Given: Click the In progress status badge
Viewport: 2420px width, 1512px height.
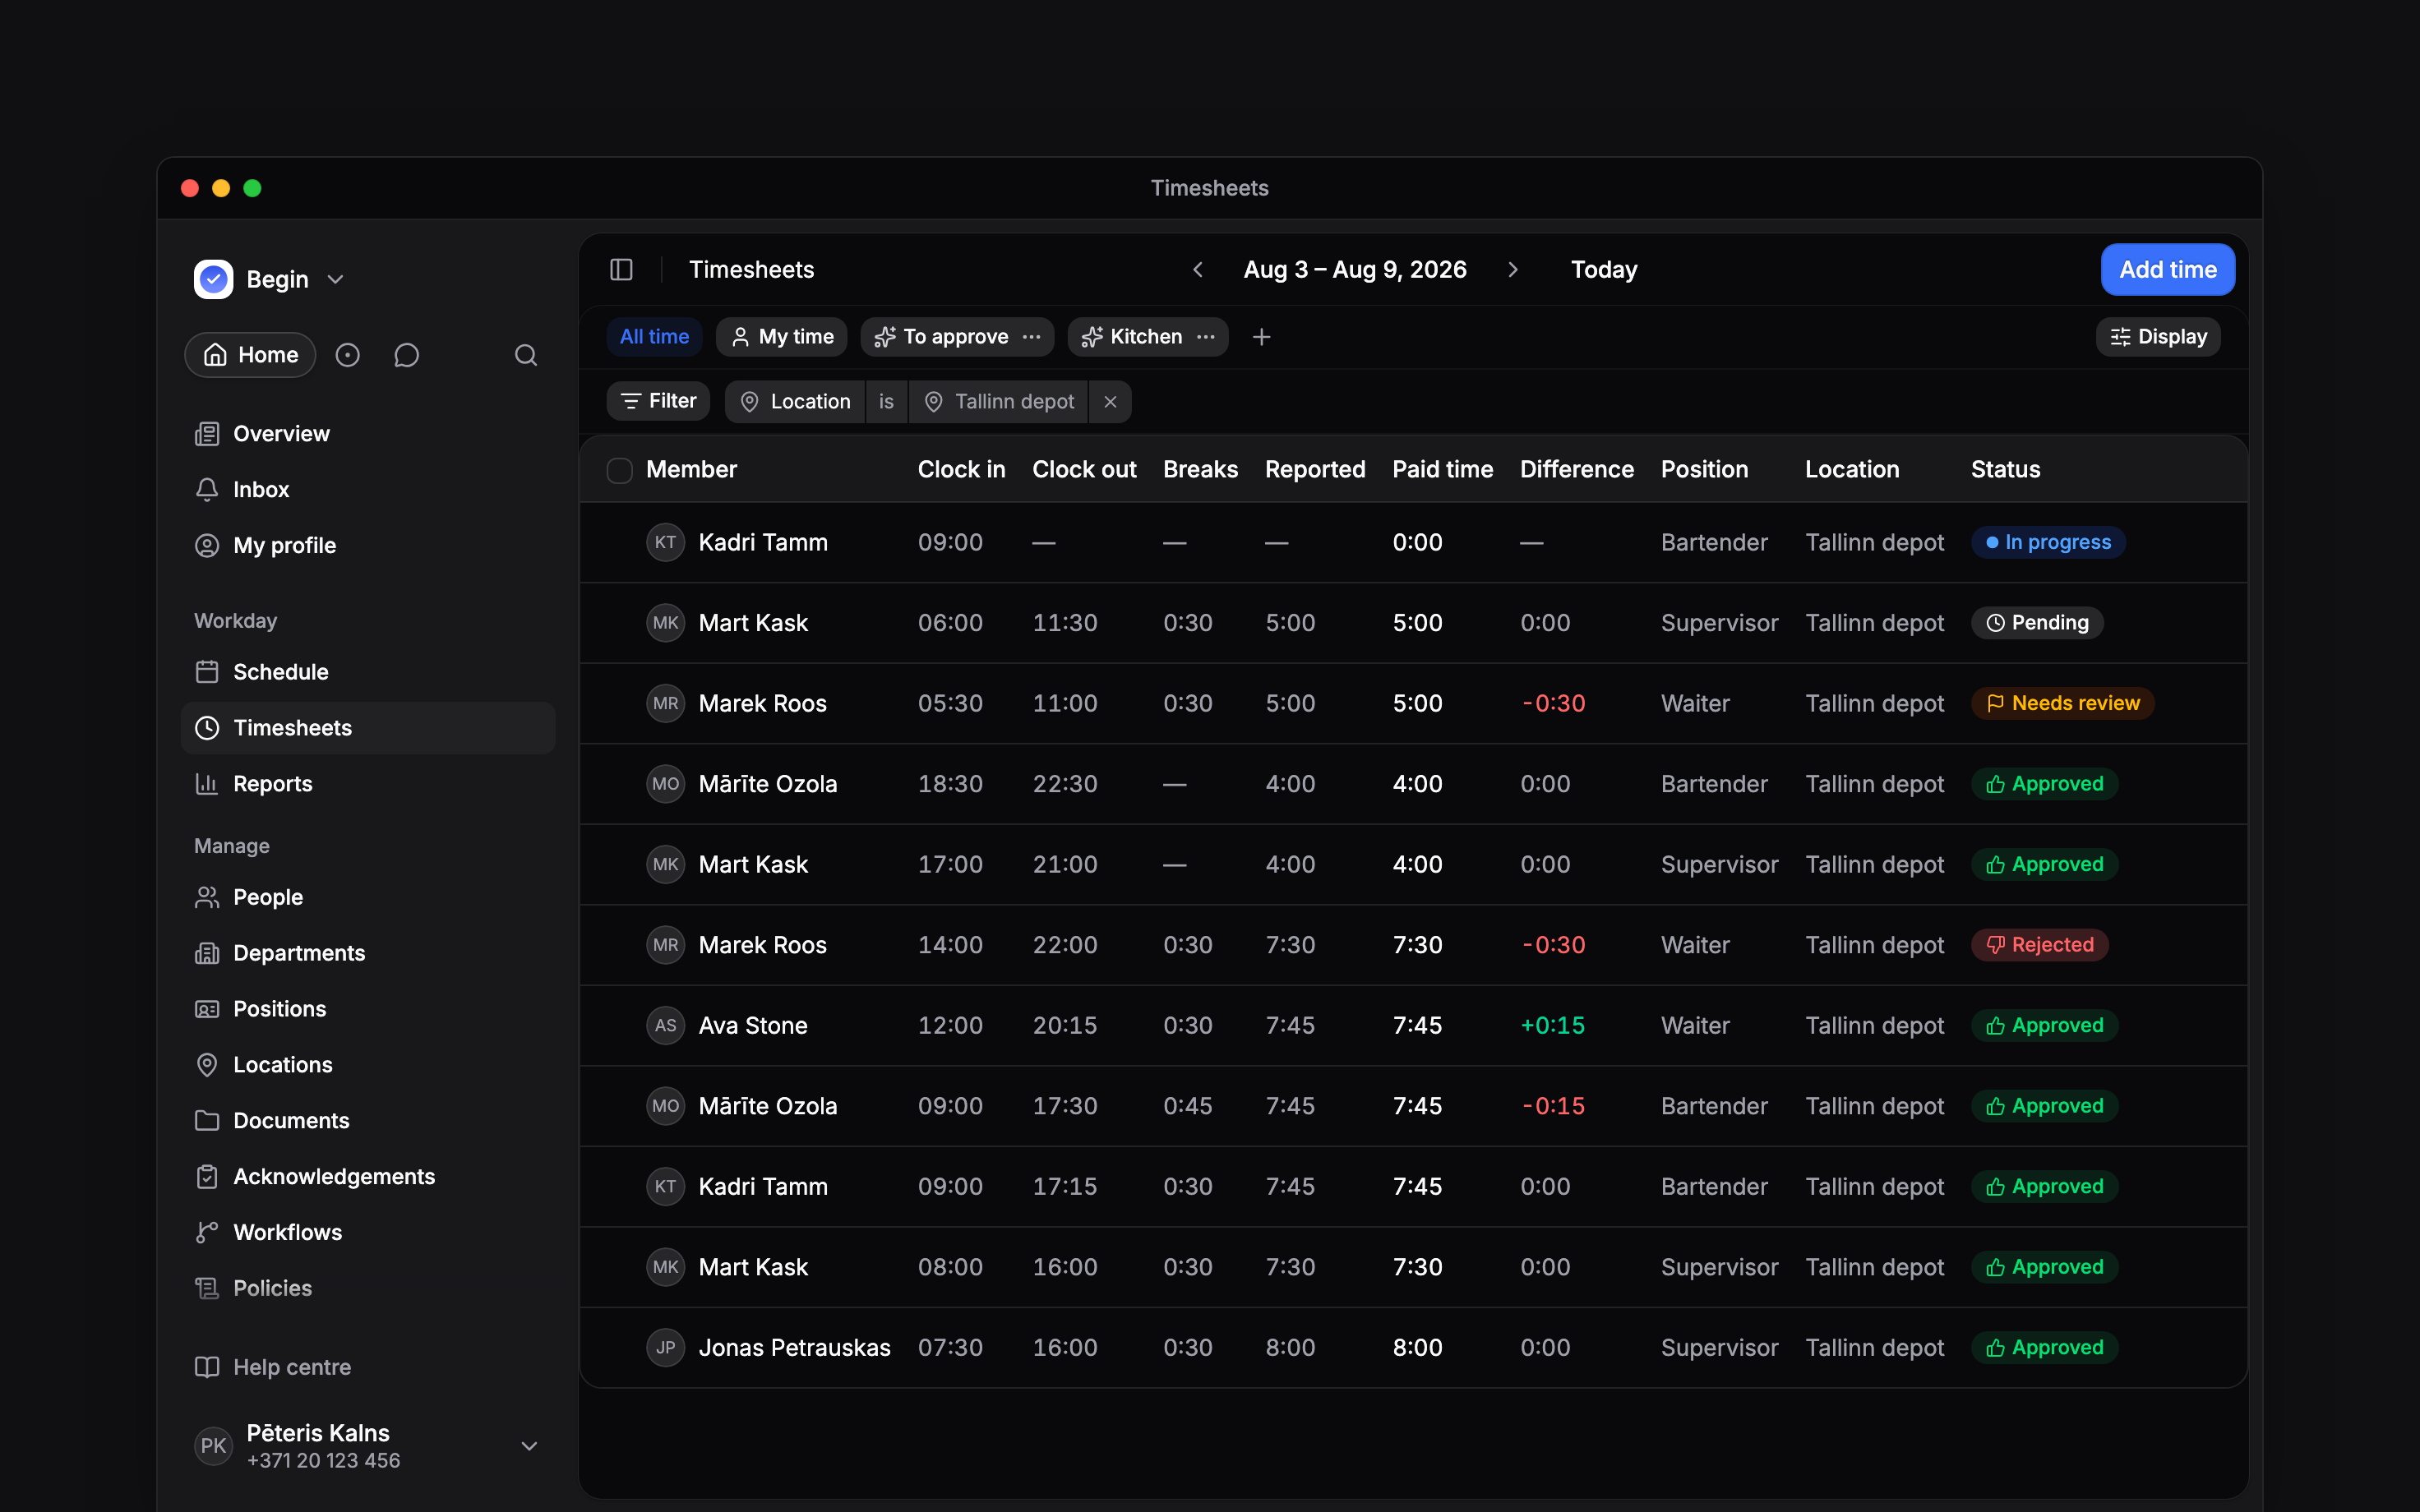Looking at the screenshot, I should tap(2048, 543).
